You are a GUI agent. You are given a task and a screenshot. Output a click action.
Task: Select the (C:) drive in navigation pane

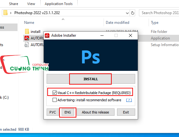(4, 97)
